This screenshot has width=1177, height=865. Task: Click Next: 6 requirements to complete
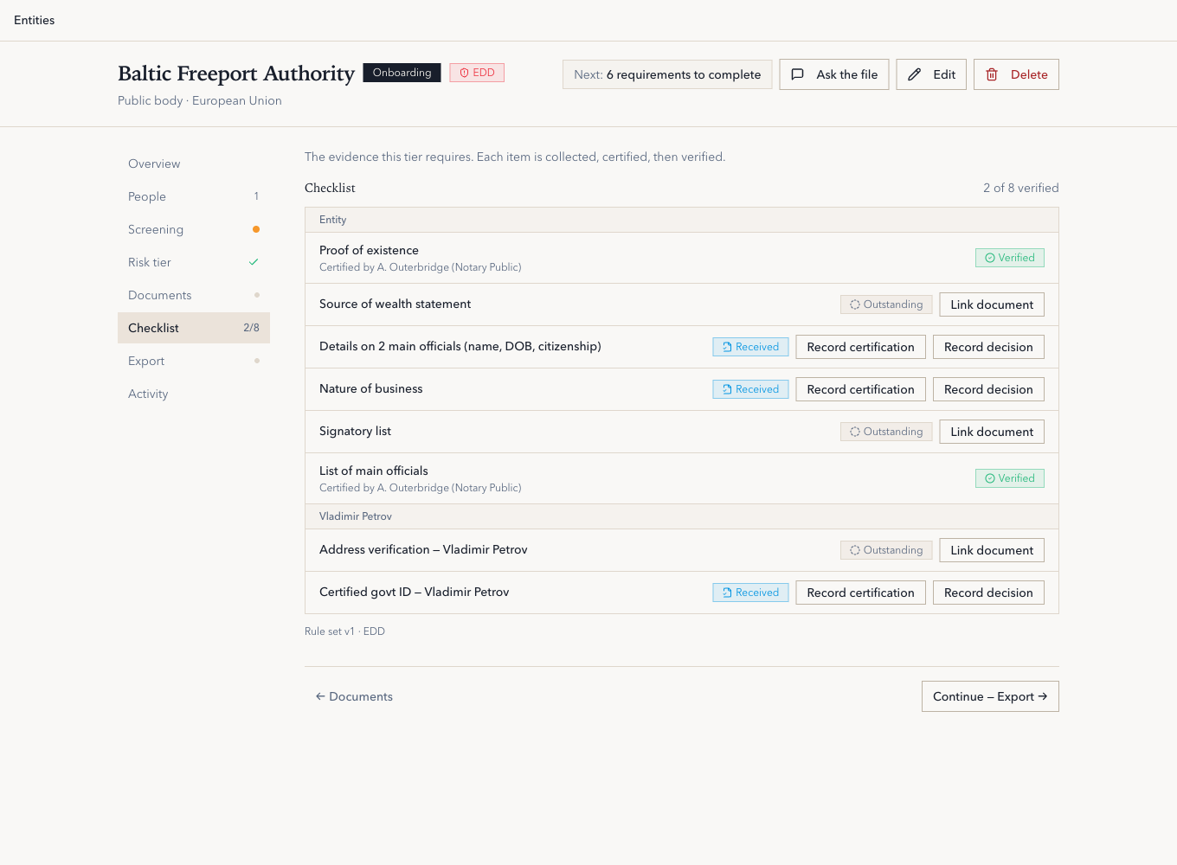(667, 74)
